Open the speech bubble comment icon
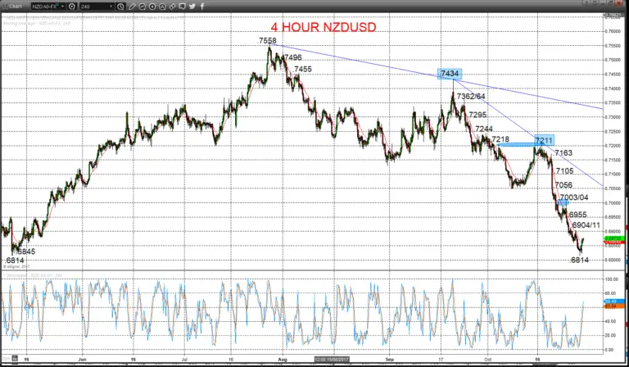This screenshot has height=367, width=629. coord(182,7)
